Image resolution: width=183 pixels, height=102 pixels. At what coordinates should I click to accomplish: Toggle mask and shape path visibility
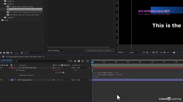click(150, 53)
